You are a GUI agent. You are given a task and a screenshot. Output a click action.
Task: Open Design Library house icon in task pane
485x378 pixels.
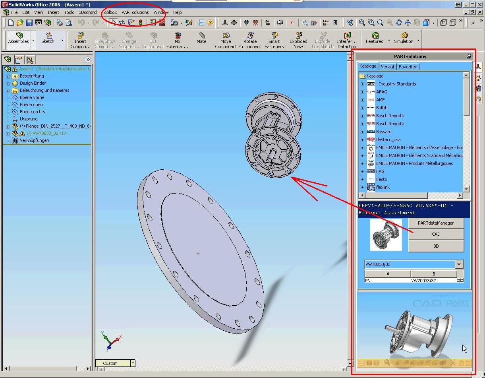[x=478, y=78]
